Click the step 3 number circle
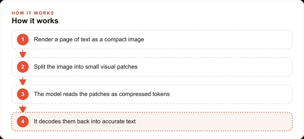The height and width of the screenshot is (139, 304). click(23, 94)
